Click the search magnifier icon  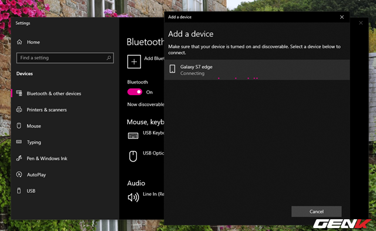109,58
